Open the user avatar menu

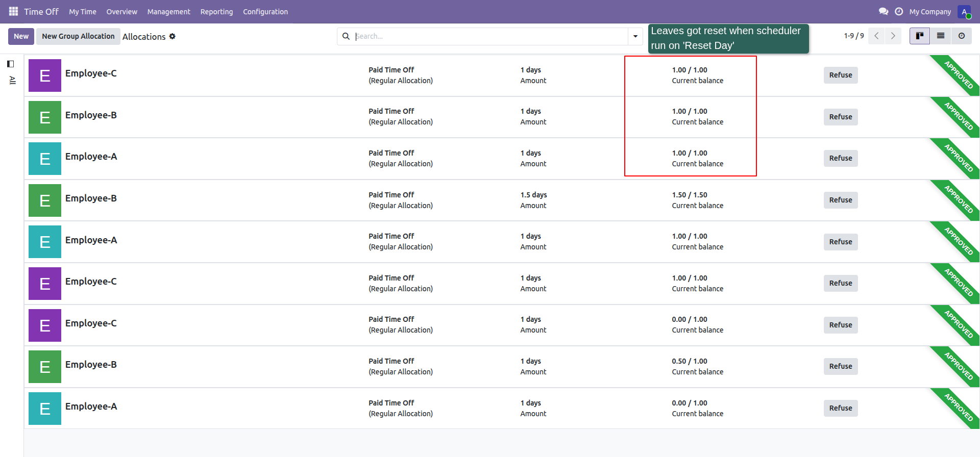pyautogui.click(x=964, y=12)
